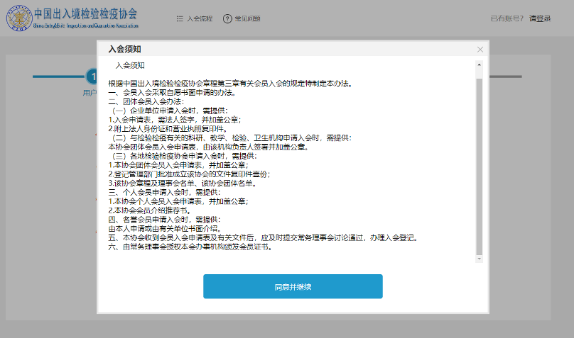Click the bold 入会须知 dialog title bar
The height and width of the screenshot is (338, 574).
(x=124, y=50)
